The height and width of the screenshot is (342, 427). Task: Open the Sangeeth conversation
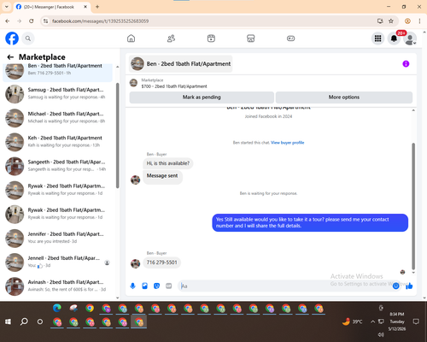(x=57, y=166)
